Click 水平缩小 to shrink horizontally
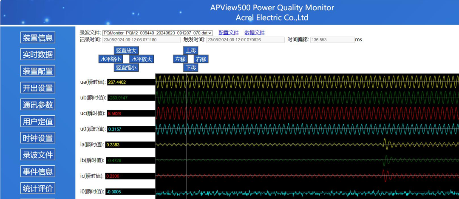The width and height of the screenshot is (459, 199). coord(110,59)
